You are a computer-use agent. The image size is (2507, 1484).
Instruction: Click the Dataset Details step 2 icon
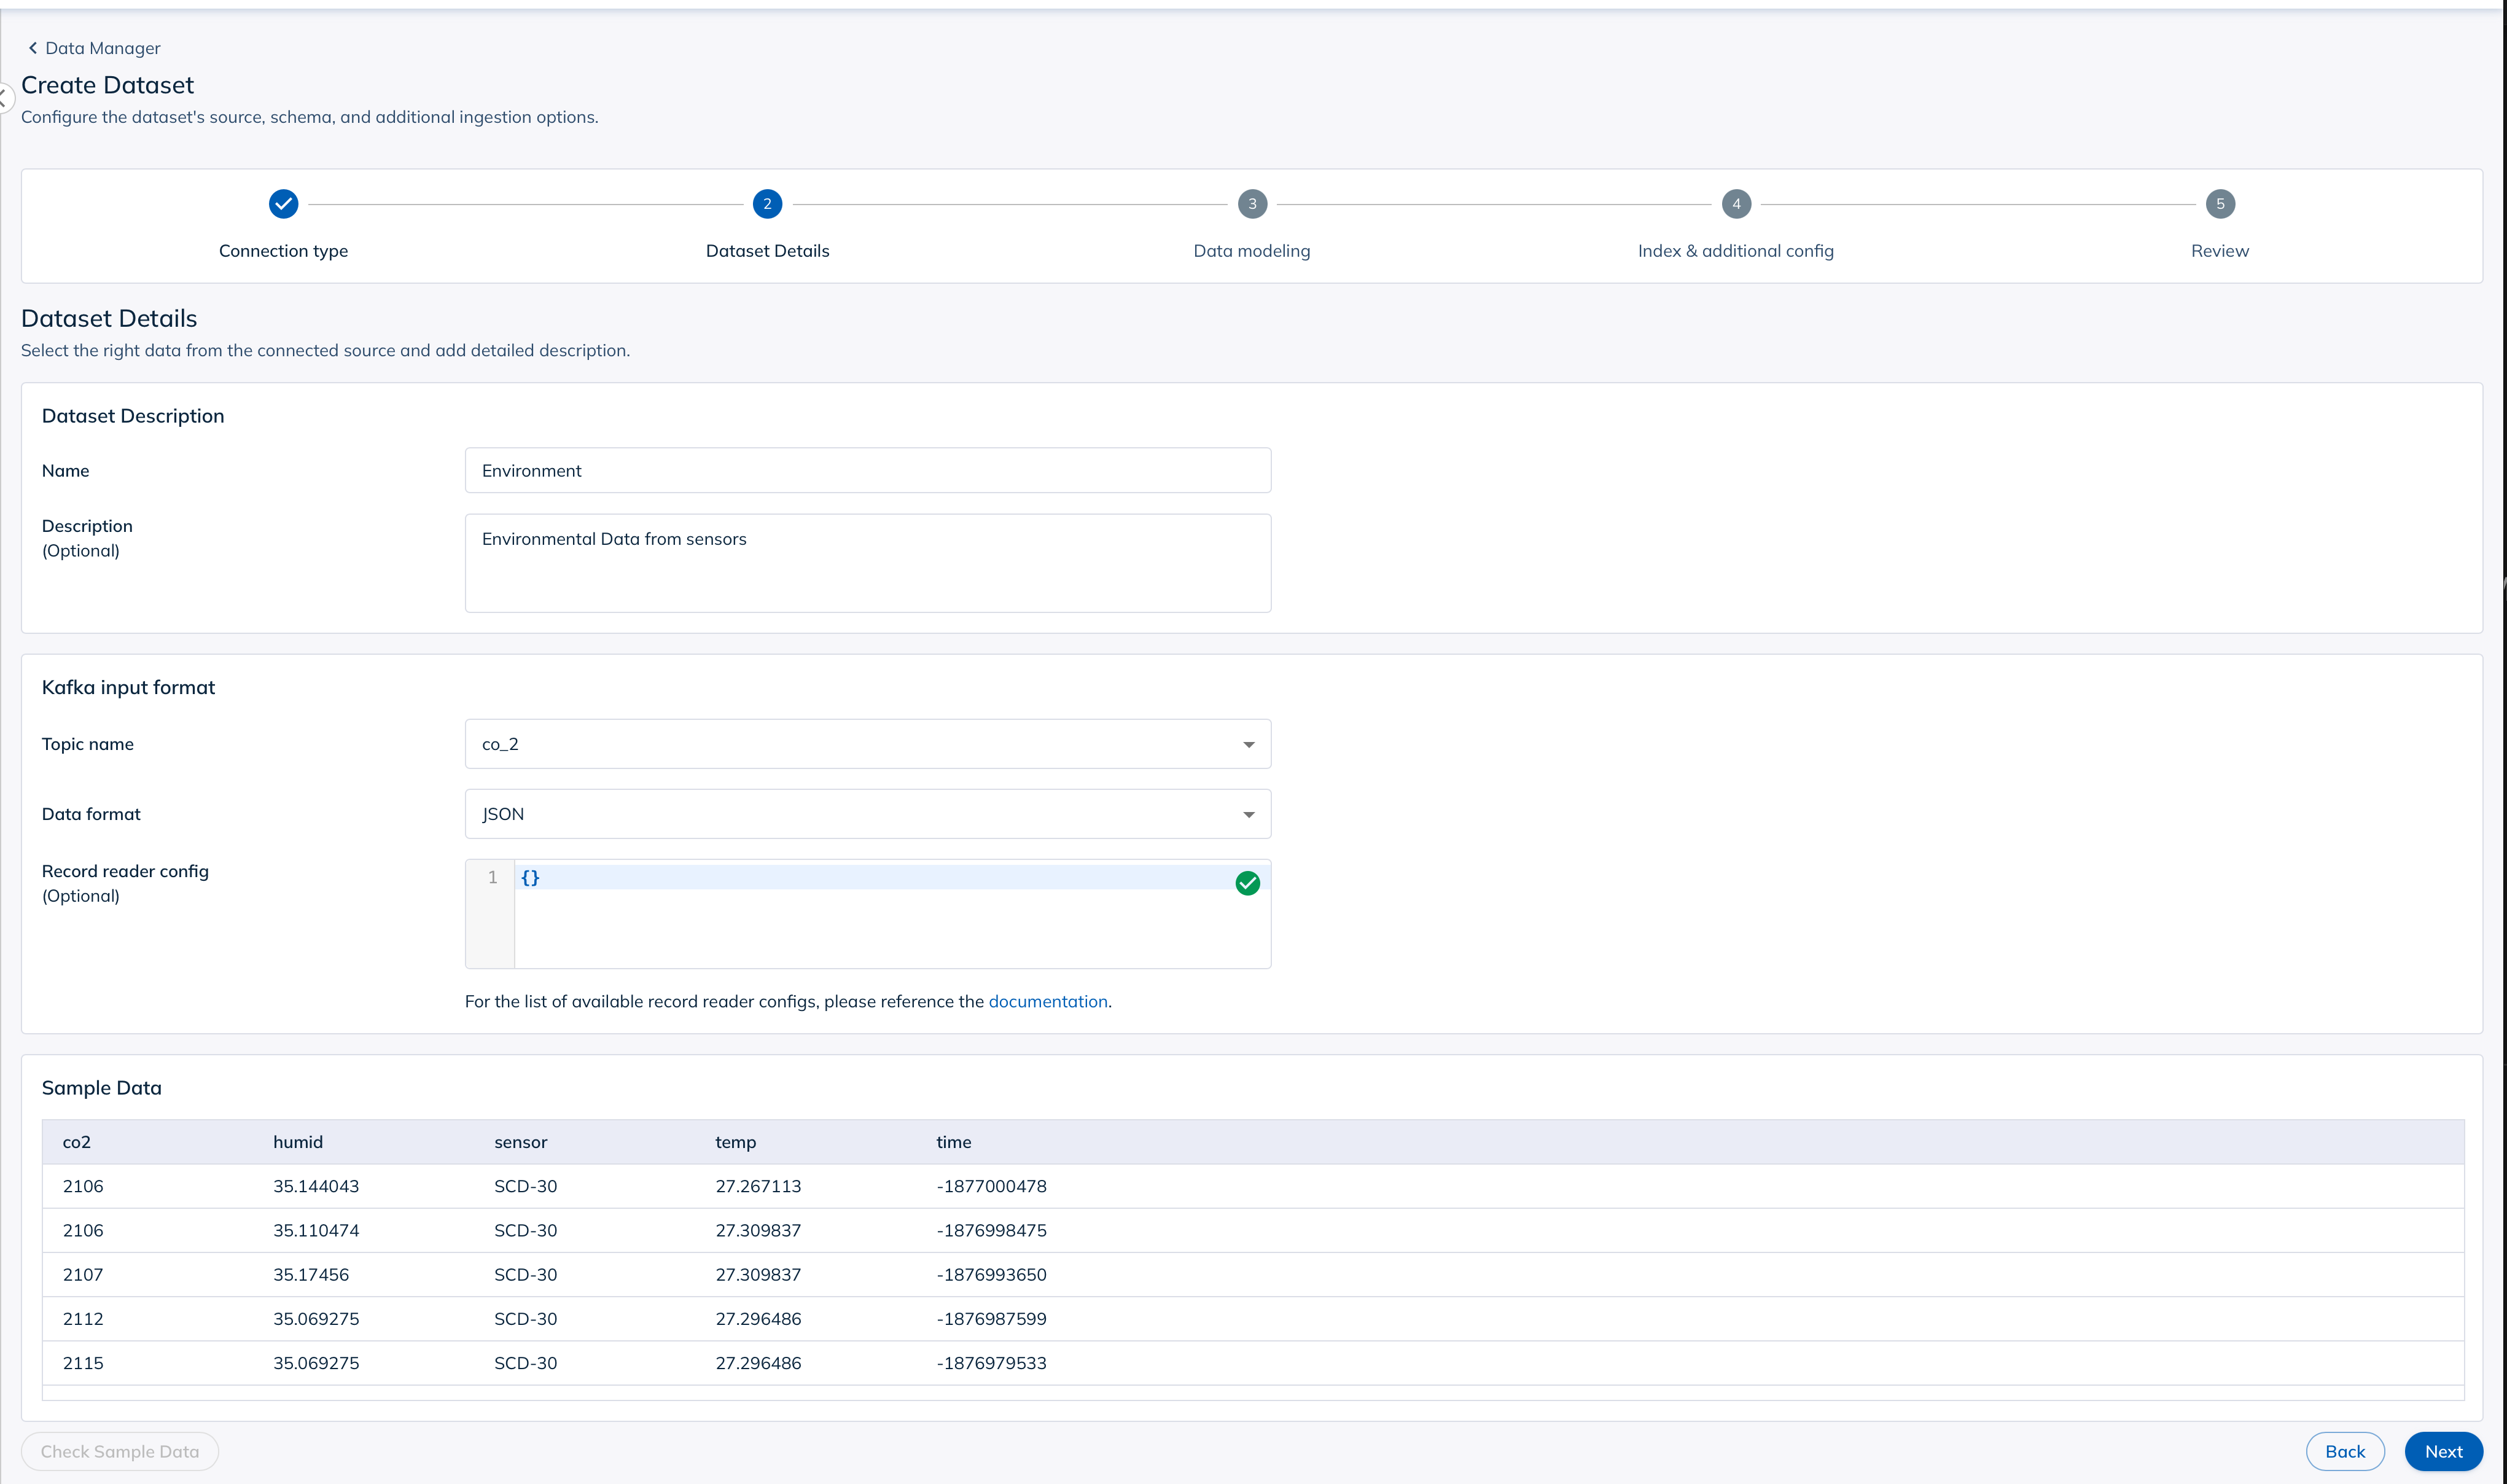pos(768,203)
